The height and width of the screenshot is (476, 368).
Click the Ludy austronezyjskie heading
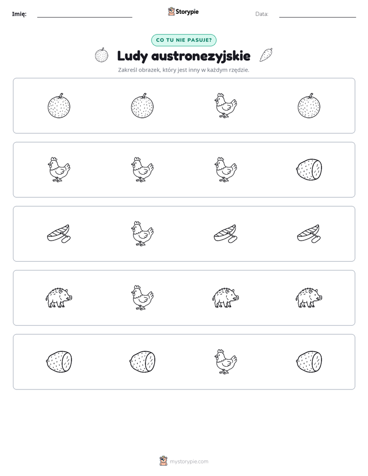[183, 56]
